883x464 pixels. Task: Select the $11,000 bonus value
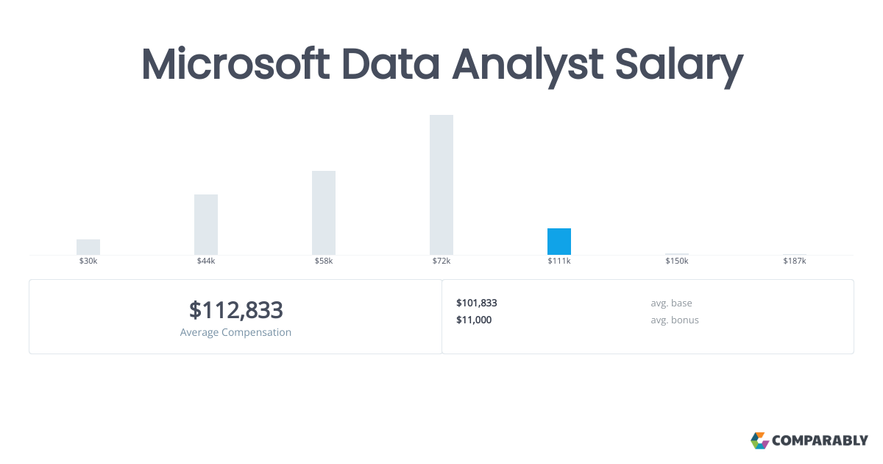pos(474,320)
